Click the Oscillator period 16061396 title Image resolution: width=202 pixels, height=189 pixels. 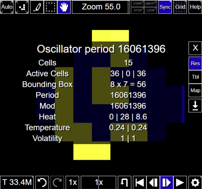[101, 49]
